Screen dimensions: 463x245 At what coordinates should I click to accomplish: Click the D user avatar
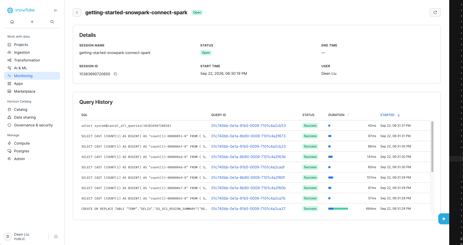(x=8, y=236)
